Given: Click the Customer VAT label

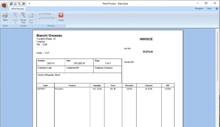Looking at the screenshot, I should point(73,68).
